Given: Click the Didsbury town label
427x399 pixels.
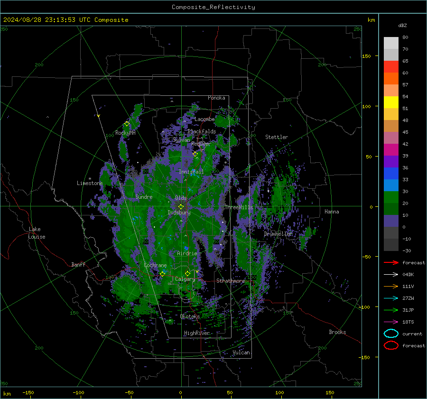Looking at the screenshot, I should click(x=179, y=213).
